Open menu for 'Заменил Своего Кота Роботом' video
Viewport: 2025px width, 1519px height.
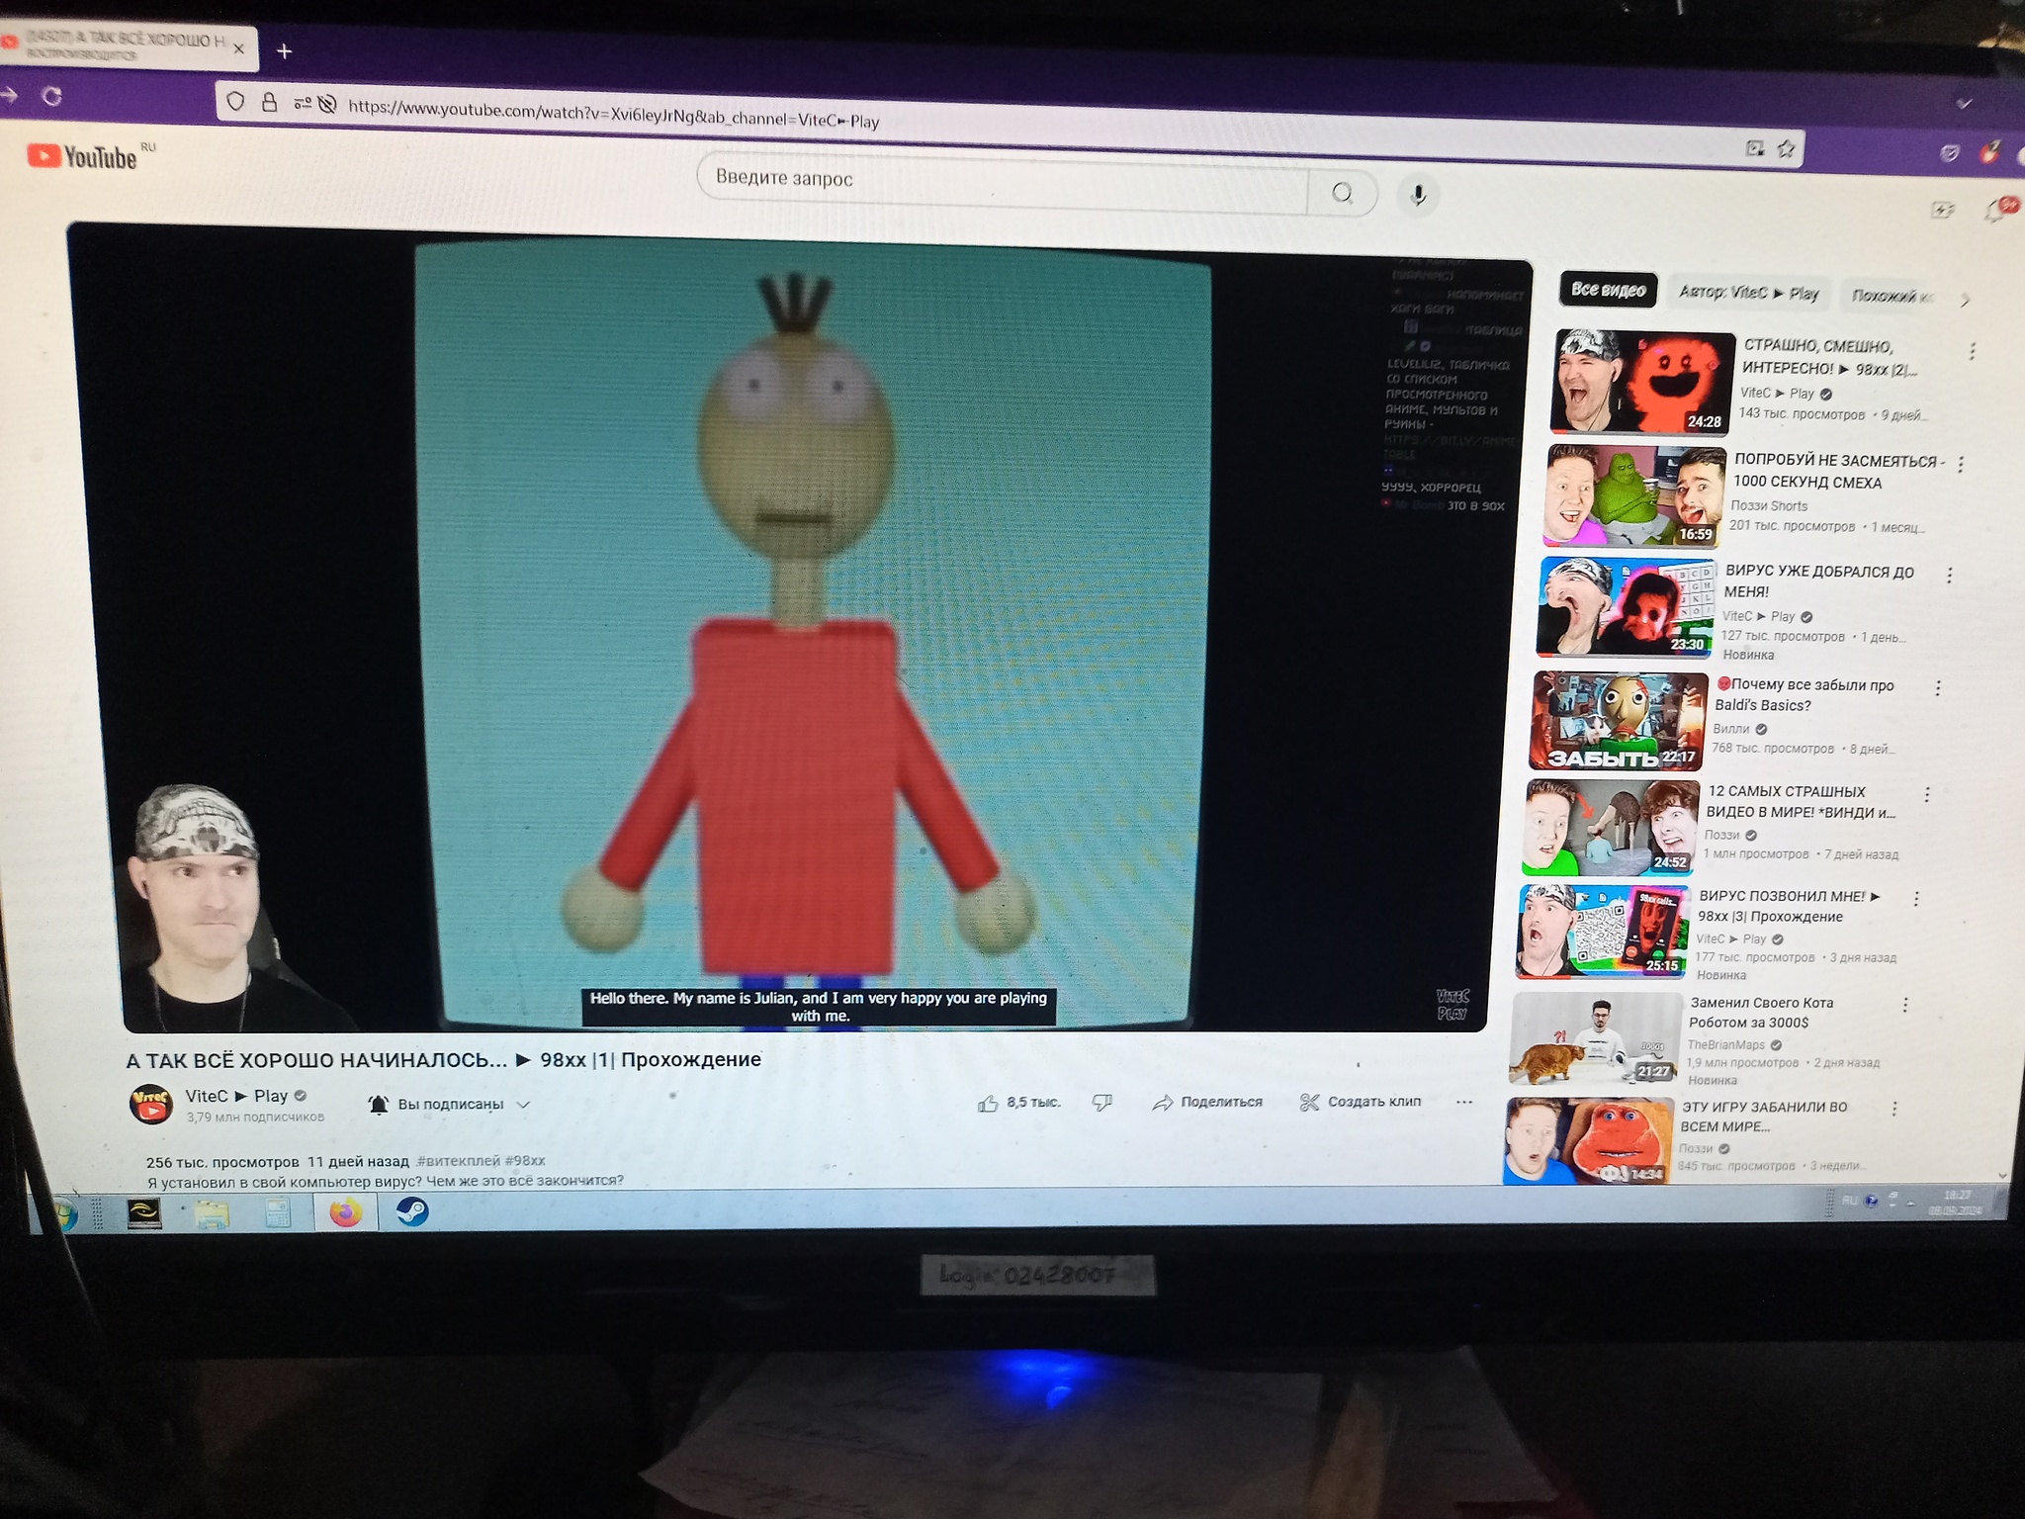click(1904, 1005)
